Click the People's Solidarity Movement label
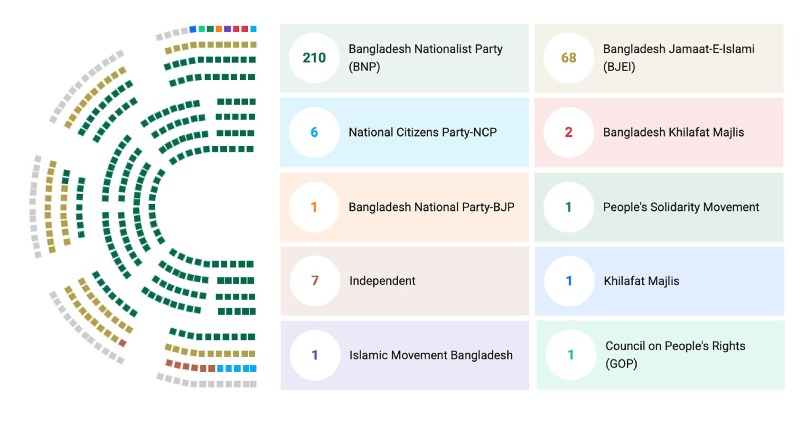Image resolution: width=807 pixels, height=433 pixels. pyautogui.click(x=681, y=207)
